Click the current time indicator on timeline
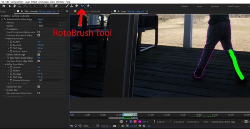Viewport: 250px width, 129px height. [123, 114]
